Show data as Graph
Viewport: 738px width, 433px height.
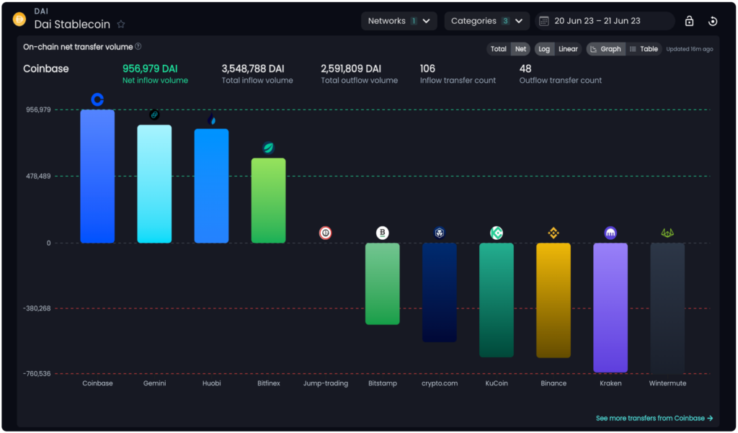pyautogui.click(x=605, y=49)
